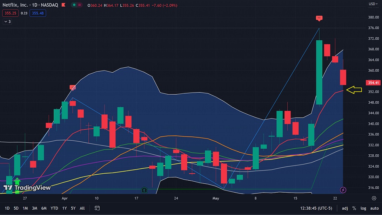Click the earnings E marker

(x=144, y=190)
